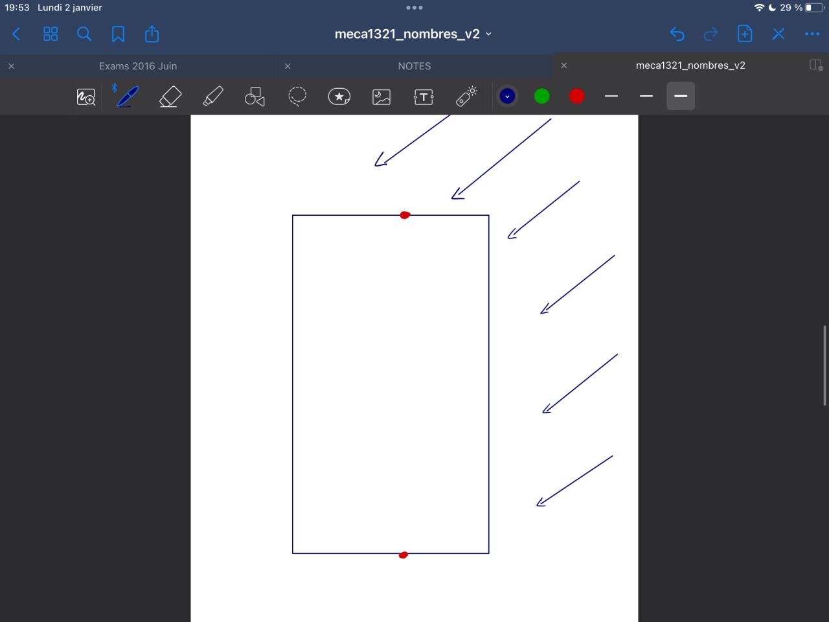The height and width of the screenshot is (622, 829).
Task: Tap the Lundi 2 janvier date
Action: click(x=70, y=8)
